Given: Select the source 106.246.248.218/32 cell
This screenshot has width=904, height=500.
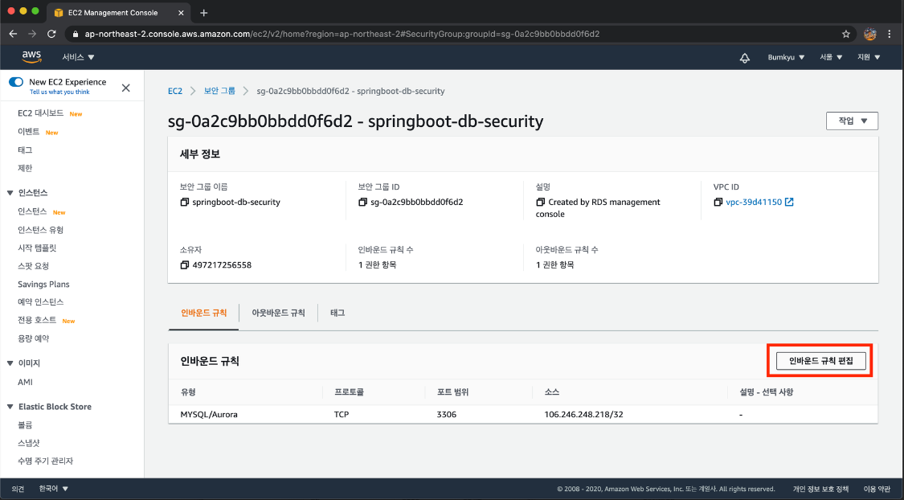Looking at the screenshot, I should 583,414.
